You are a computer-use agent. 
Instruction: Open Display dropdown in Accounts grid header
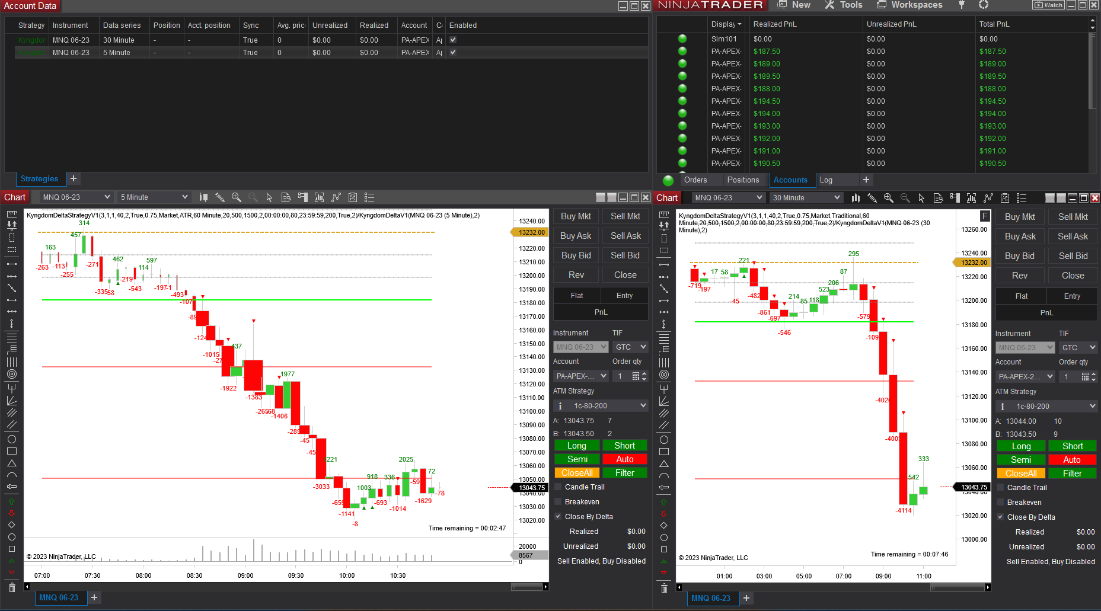(x=726, y=24)
